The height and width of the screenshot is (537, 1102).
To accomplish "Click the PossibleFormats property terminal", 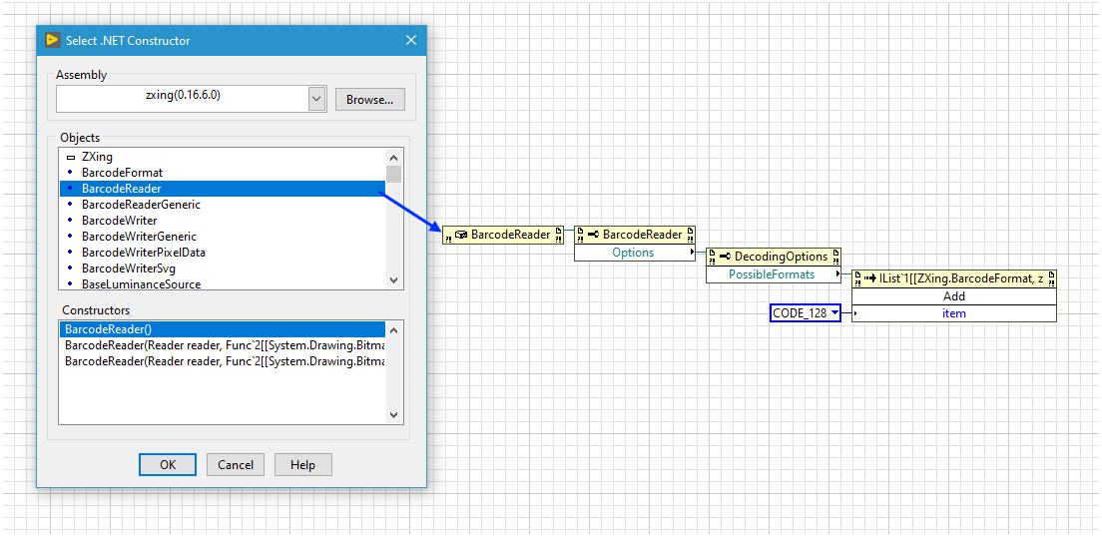I will (772, 274).
